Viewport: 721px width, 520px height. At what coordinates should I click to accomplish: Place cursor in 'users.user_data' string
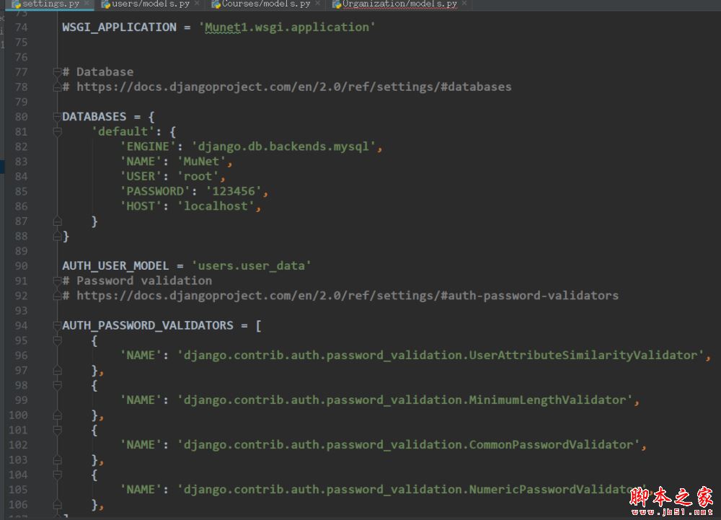[252, 265]
